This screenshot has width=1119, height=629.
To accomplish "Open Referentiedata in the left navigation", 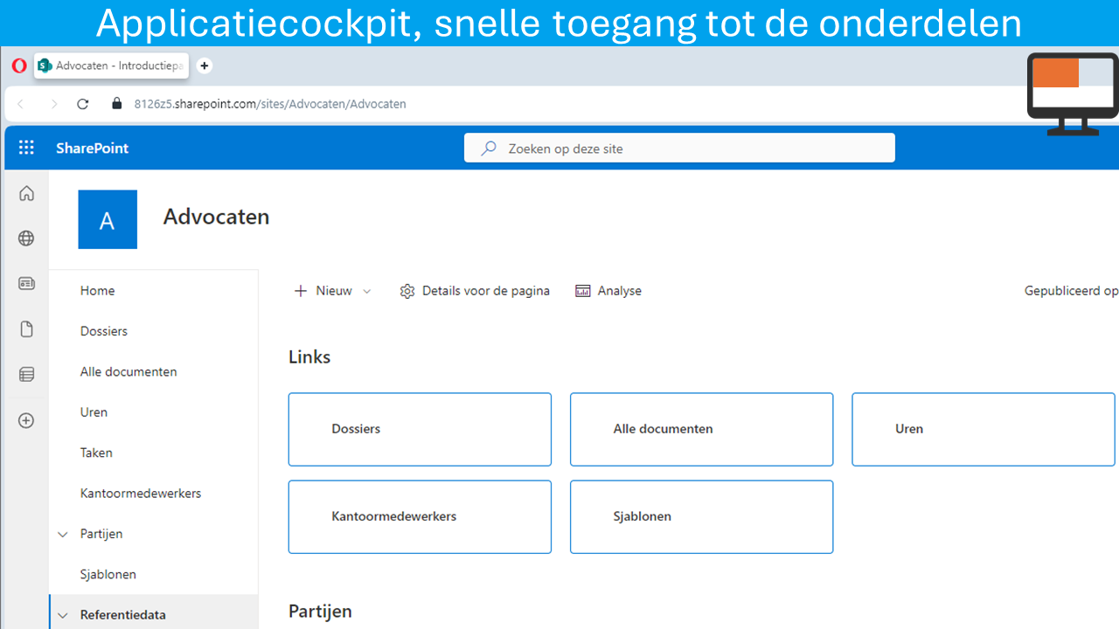I will pyautogui.click(x=123, y=615).
